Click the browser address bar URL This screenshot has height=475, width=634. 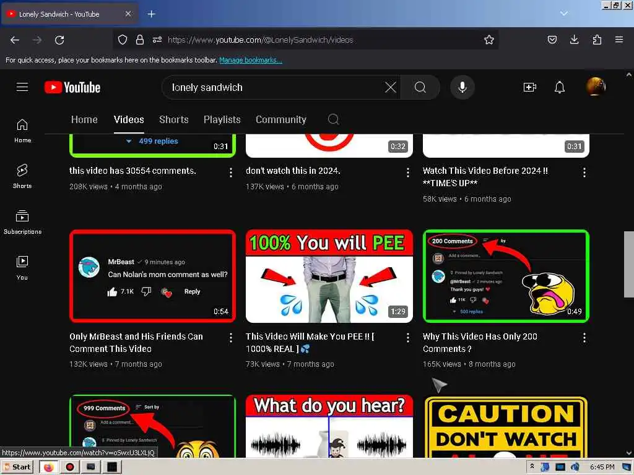(261, 40)
